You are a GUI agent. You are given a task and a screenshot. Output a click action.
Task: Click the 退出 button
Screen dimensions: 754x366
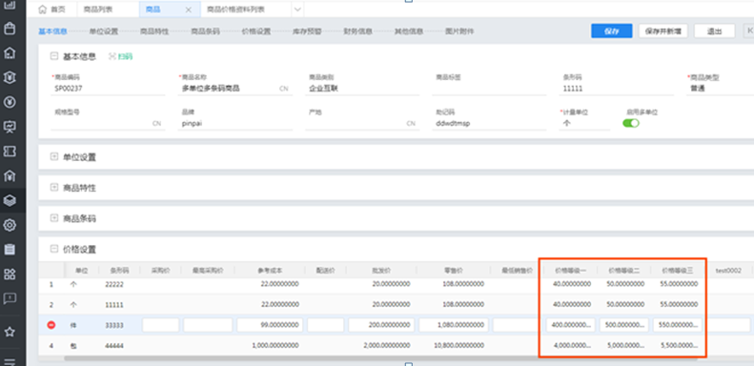pos(715,30)
